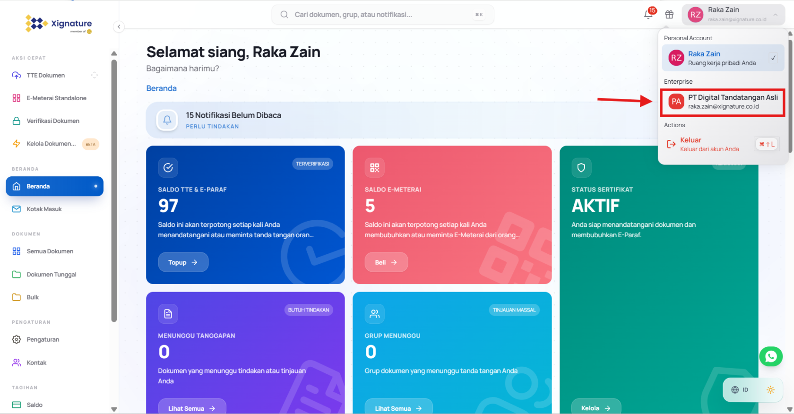Click the Pengaturan gear icon

(x=17, y=339)
